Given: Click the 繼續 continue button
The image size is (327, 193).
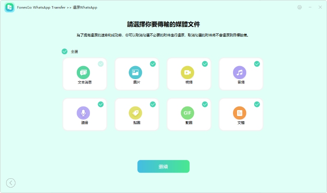Looking at the screenshot, I should 163,166.
